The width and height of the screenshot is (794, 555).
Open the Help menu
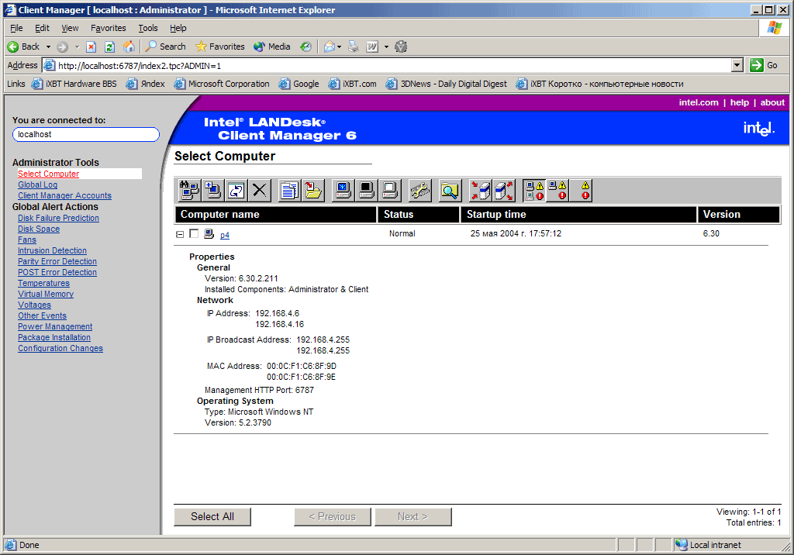178,29
